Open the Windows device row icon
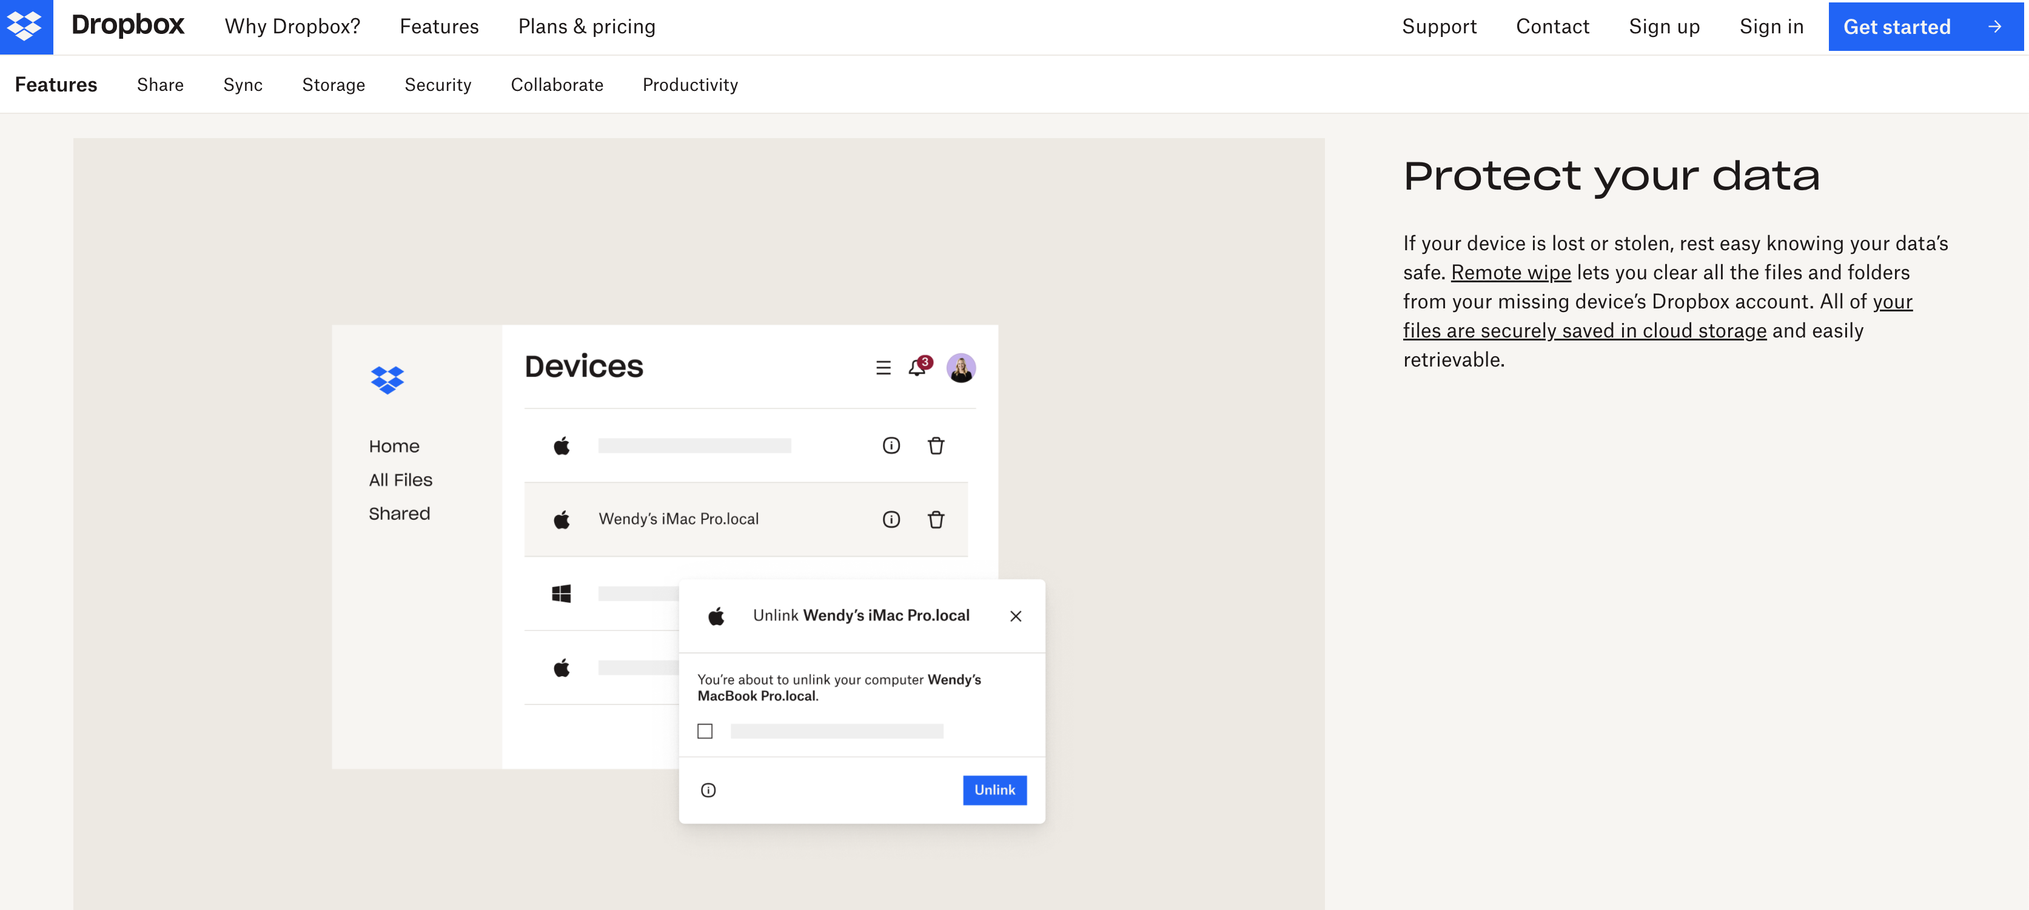 pos(561,594)
